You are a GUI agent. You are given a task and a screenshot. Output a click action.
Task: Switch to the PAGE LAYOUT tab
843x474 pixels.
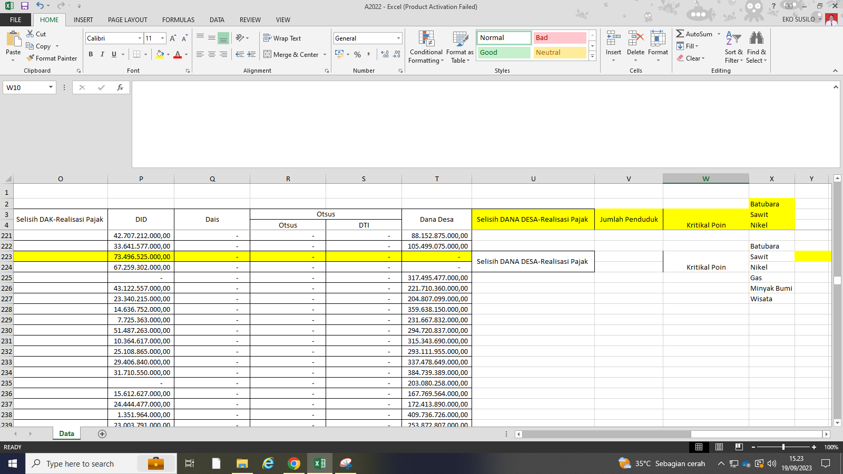point(128,19)
